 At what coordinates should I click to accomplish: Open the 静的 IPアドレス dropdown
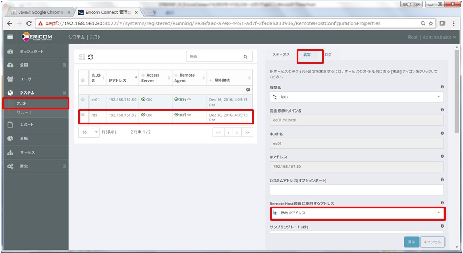click(357, 213)
